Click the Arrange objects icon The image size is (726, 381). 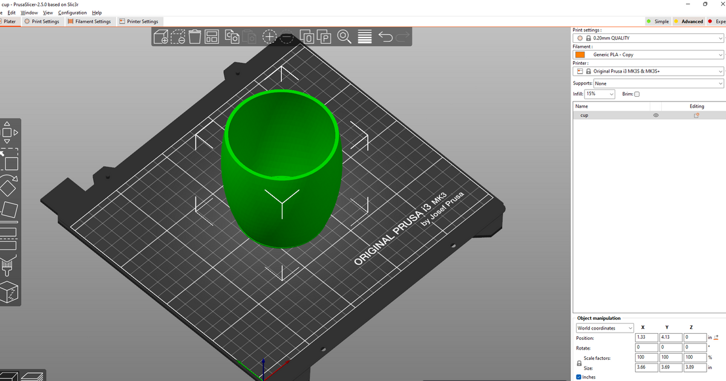(x=211, y=37)
